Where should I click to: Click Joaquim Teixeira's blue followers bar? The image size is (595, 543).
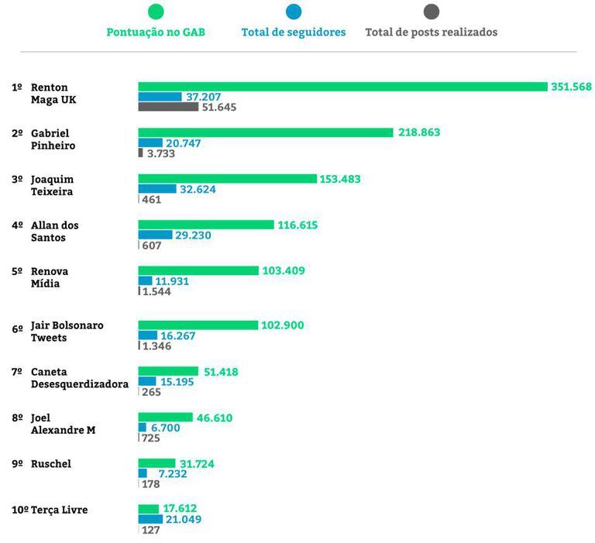(157, 189)
